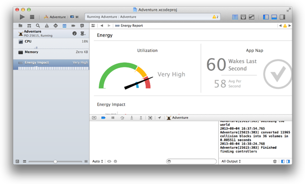Toggle the Utilities pane visibility
Image resolution: width=305 pixels, height=184 pixels.
282,17
